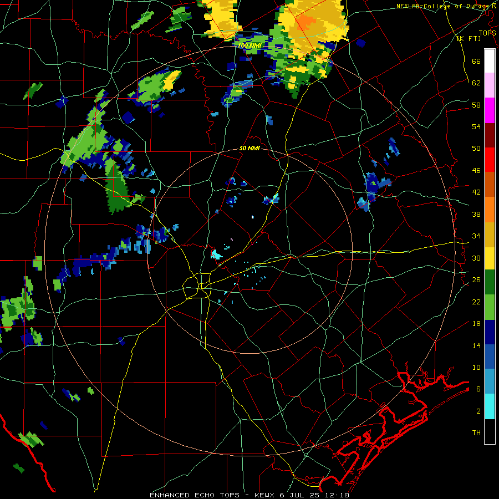Screen dimensions: 499x499
Task: Click the legend value "6"
Action: pyautogui.click(x=478, y=389)
